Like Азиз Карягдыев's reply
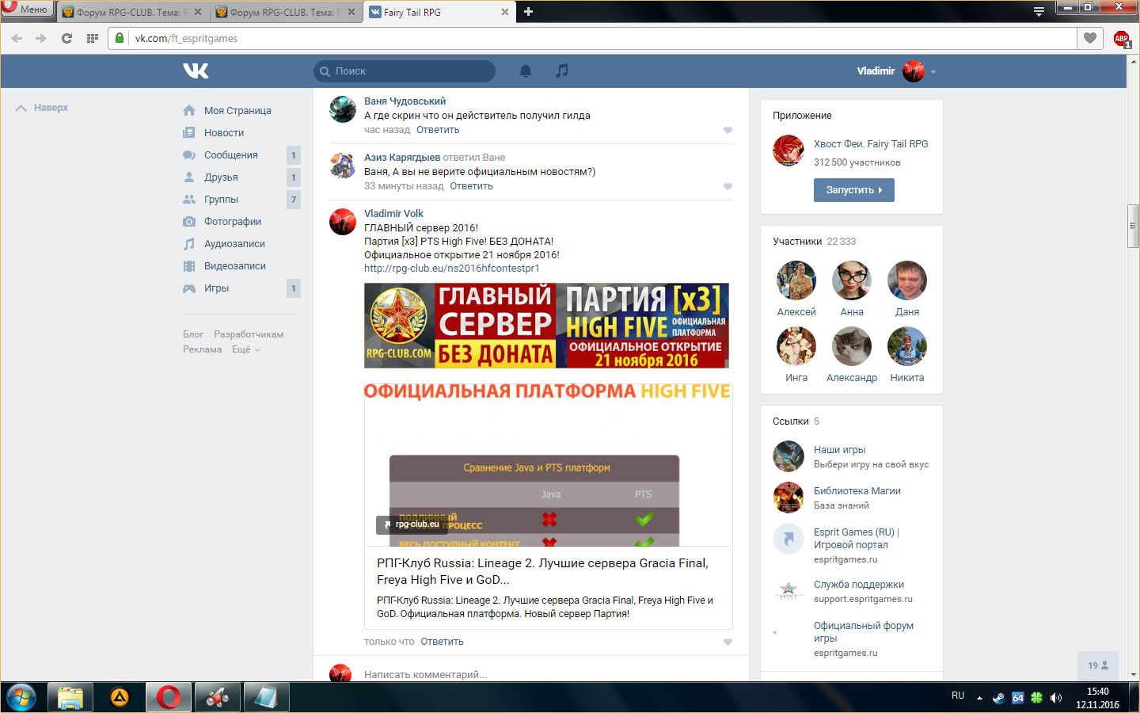1140x713 pixels. (728, 186)
